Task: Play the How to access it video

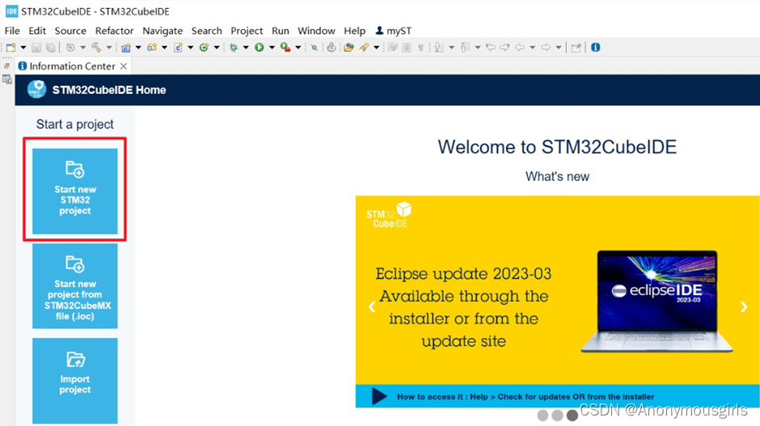Action: [x=379, y=396]
